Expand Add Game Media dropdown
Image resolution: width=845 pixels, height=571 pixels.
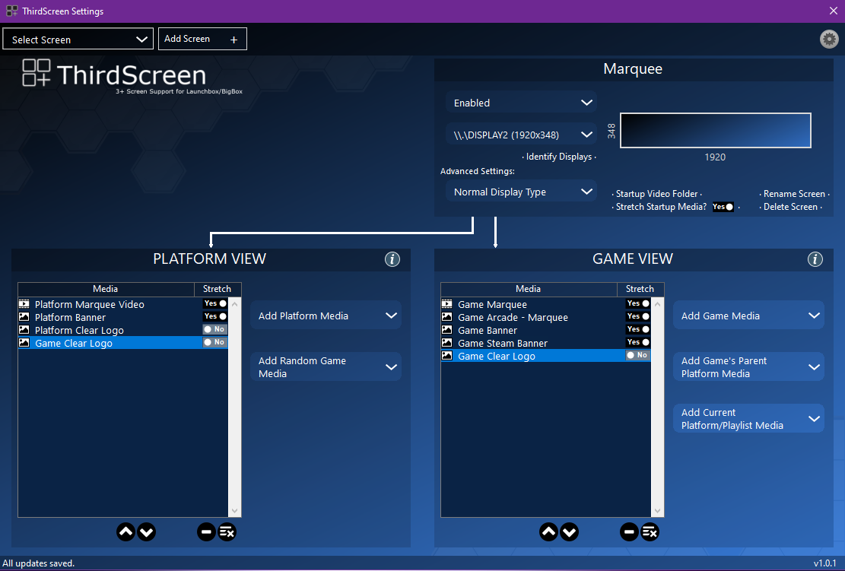point(748,316)
